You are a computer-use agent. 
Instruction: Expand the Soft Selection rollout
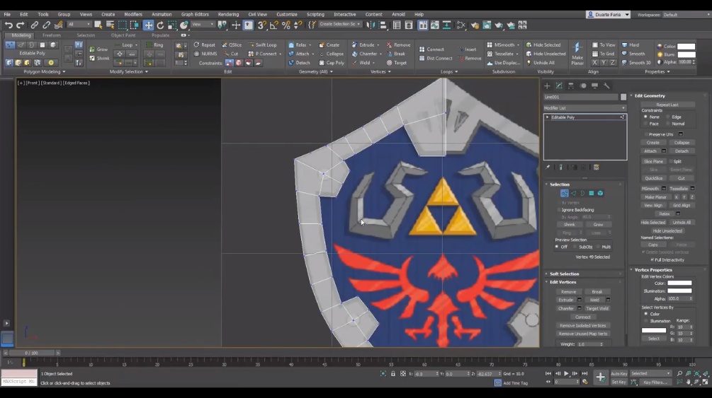pyautogui.click(x=565, y=274)
